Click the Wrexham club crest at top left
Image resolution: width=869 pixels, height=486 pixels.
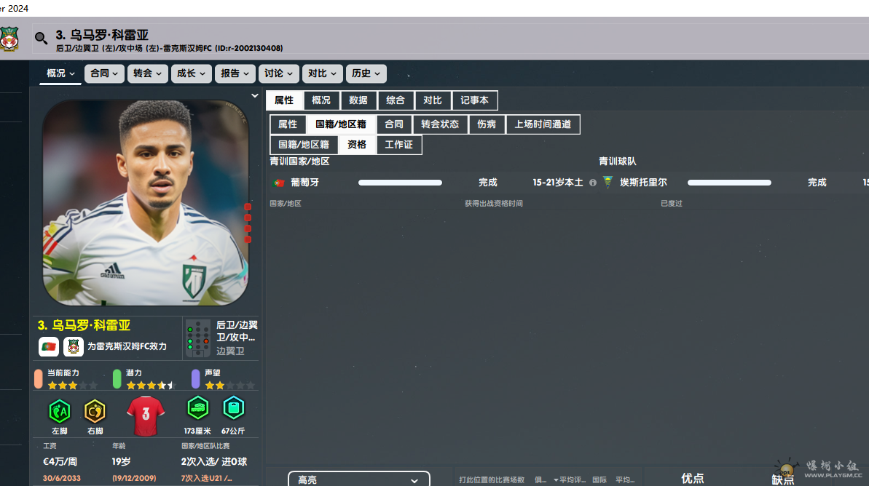[x=9, y=39]
